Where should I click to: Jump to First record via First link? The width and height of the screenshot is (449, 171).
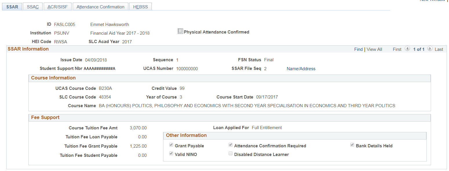click(x=397, y=49)
